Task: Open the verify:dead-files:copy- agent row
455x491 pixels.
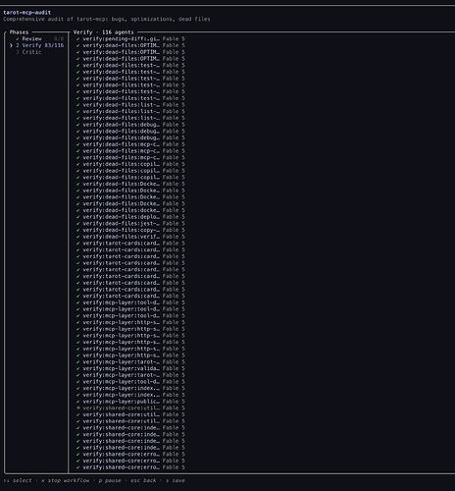Action: (130, 230)
